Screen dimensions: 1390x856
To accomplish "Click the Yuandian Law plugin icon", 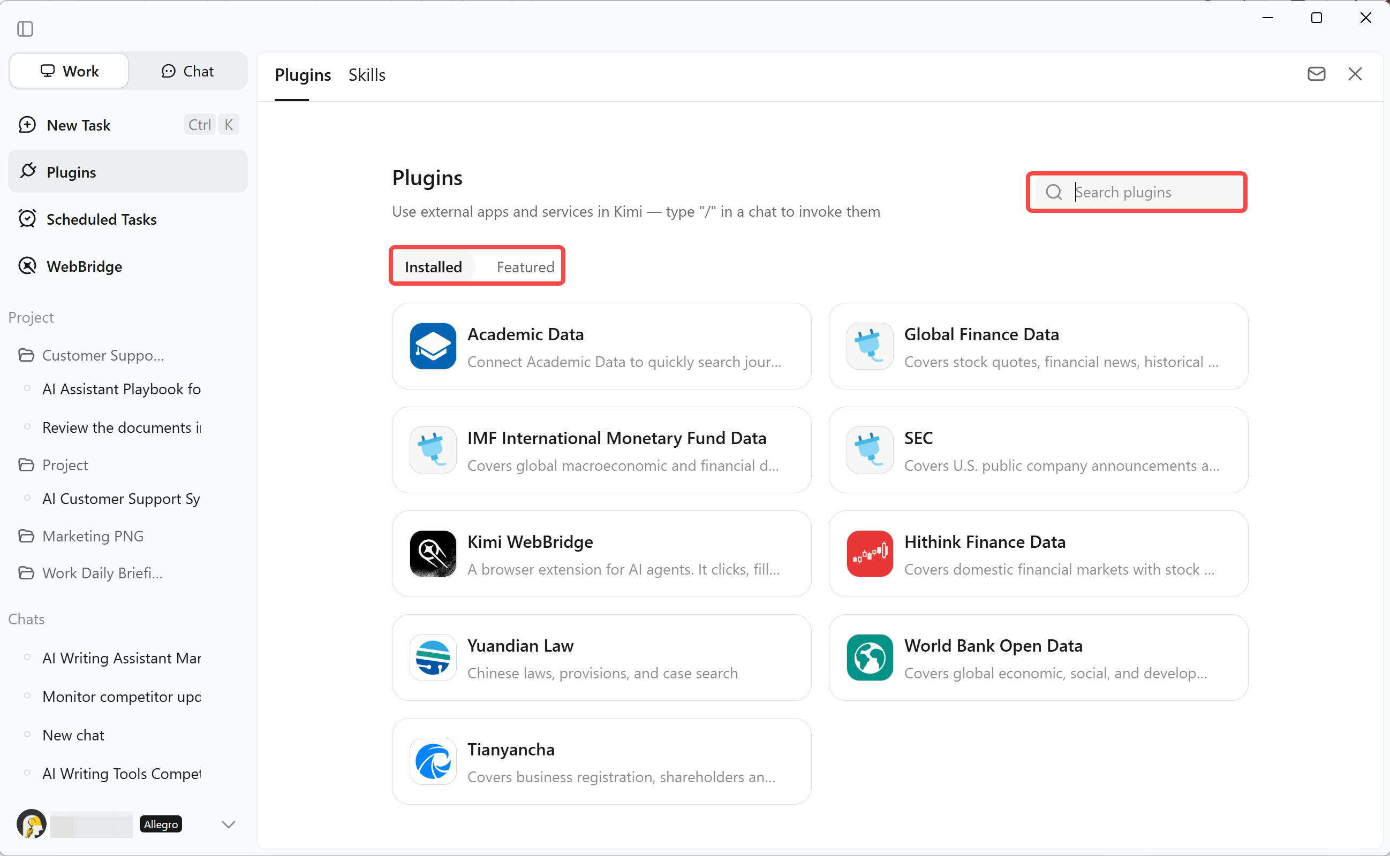I will point(433,658).
